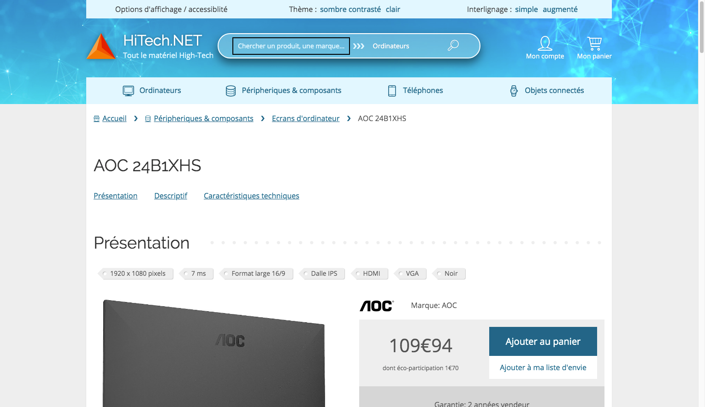Set interlignage to augmenté
Screen dimensions: 705x407
560,9
